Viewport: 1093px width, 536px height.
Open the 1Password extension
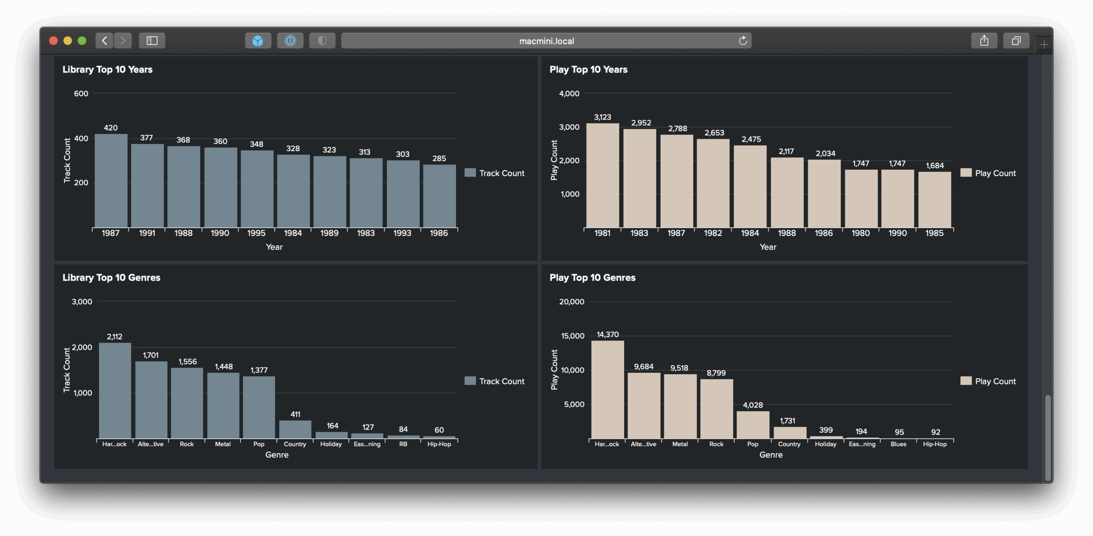(290, 41)
